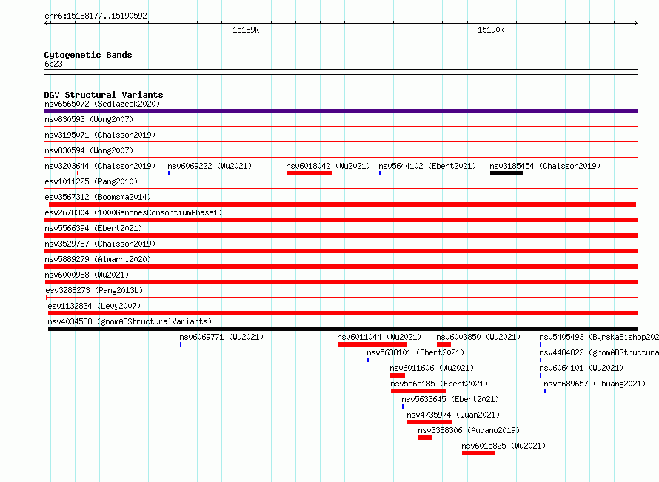Open the nsv5689657 (Chuang2021) label
The width and height of the screenshot is (659, 482).
595,384
